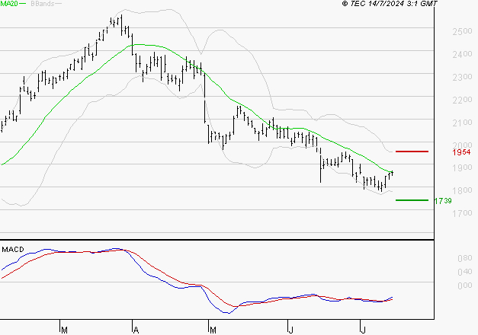The height and width of the screenshot is (335, 478).
Task: Click the 2400 price axis label
Action: [x=462, y=54]
